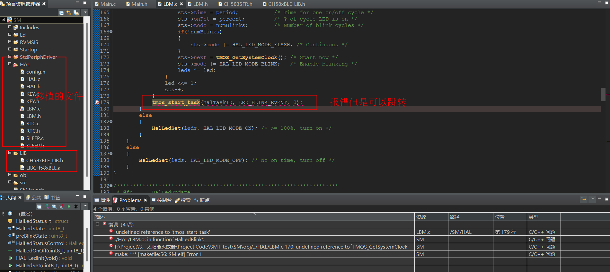Open the 控制台 console tab
The height and width of the screenshot is (272, 610).
[162, 200]
